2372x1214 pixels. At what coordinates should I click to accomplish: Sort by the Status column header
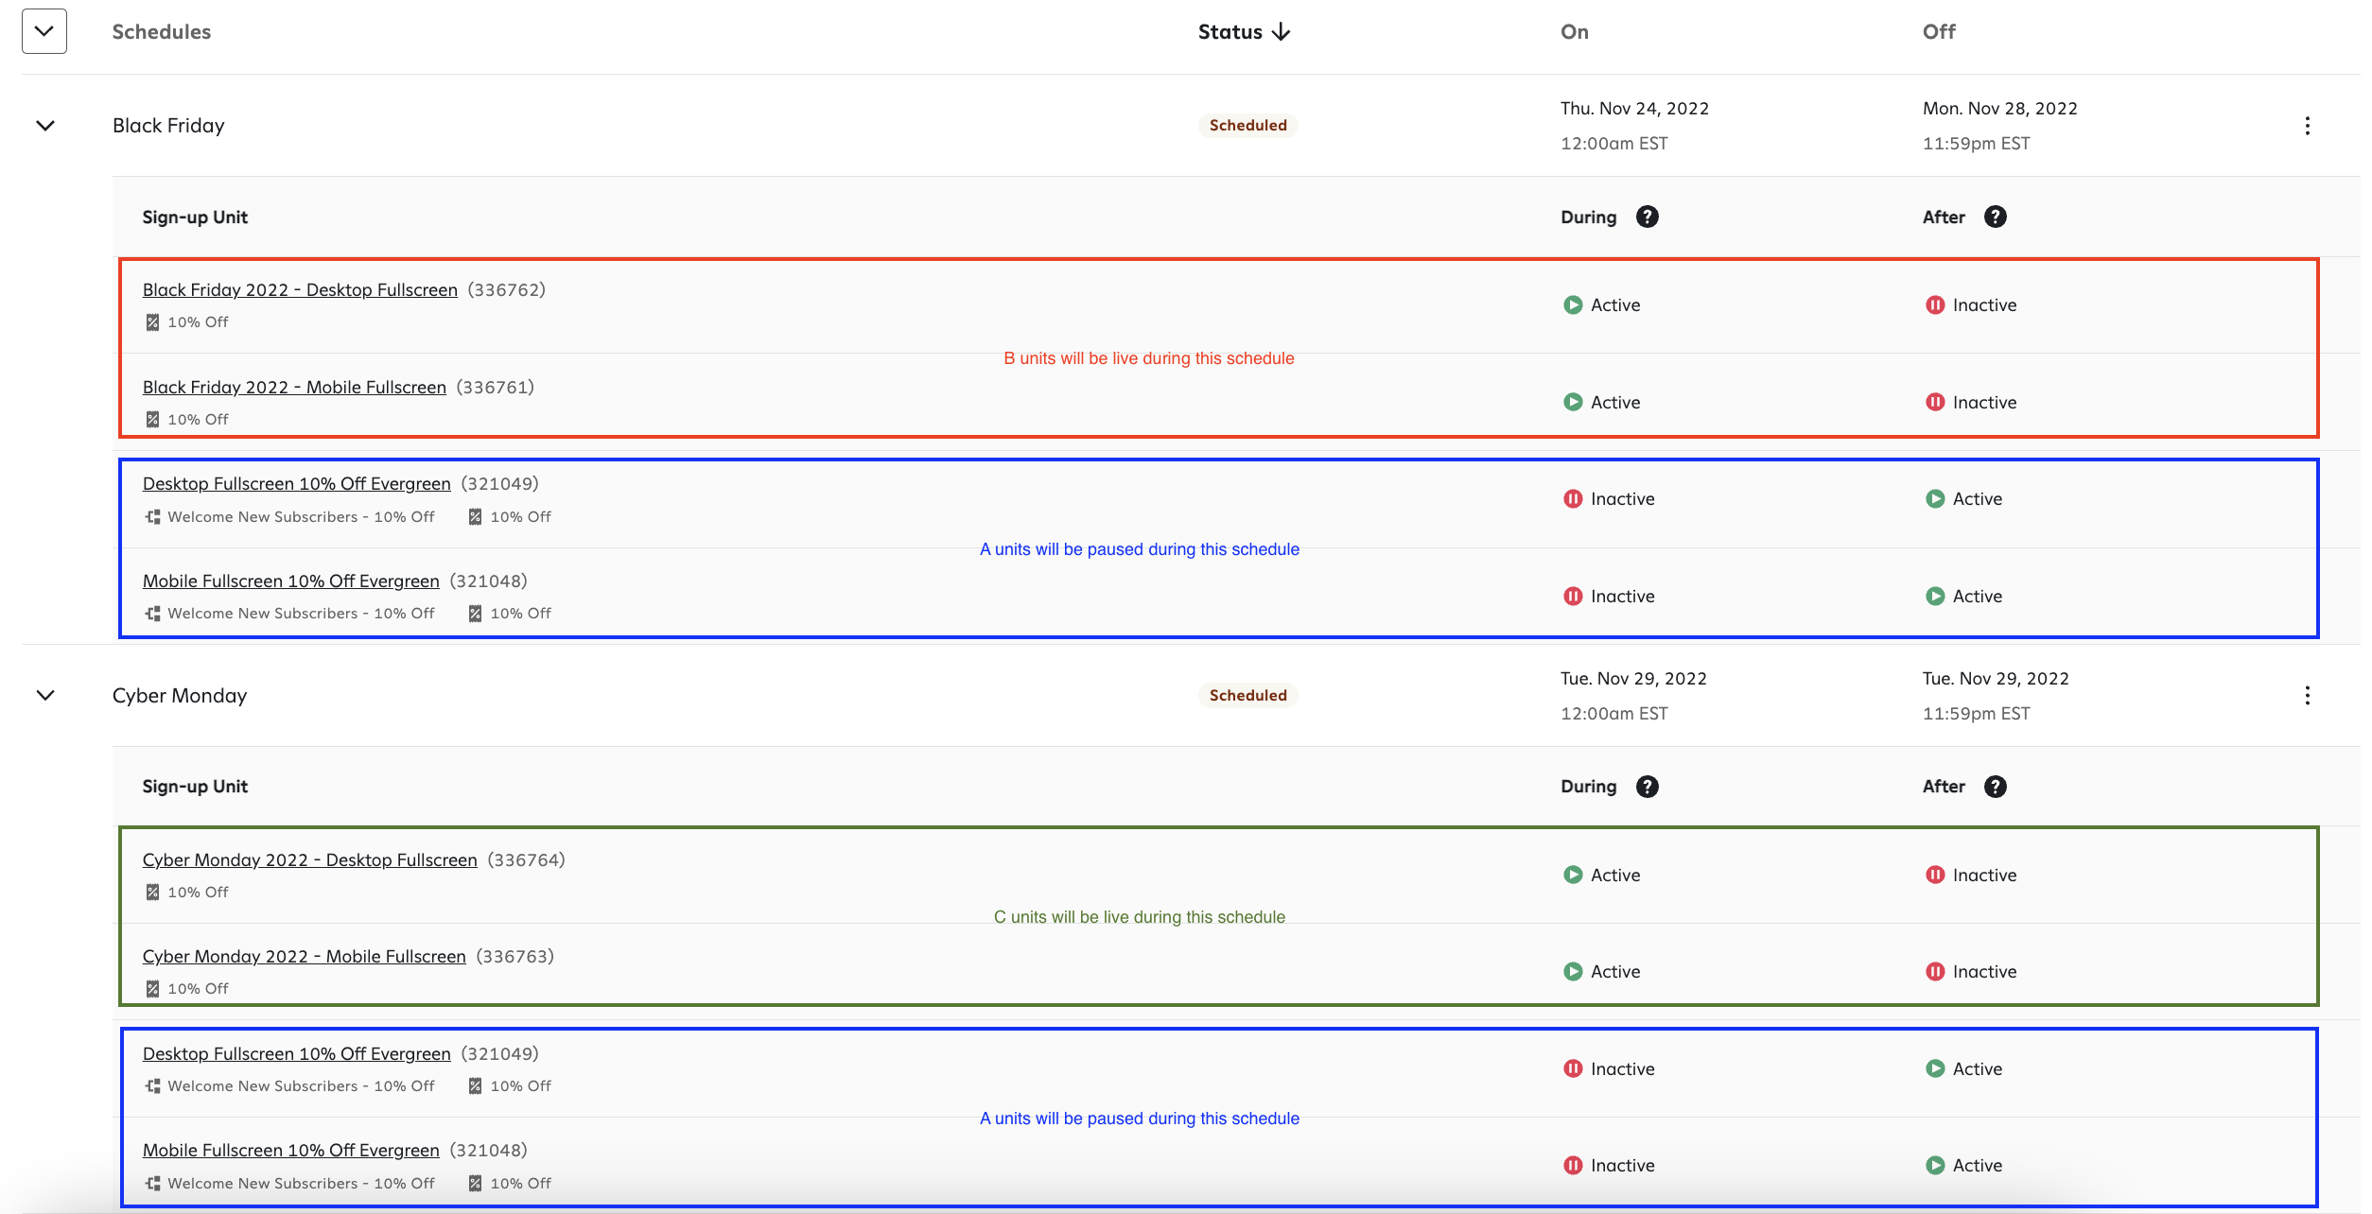1230,32
